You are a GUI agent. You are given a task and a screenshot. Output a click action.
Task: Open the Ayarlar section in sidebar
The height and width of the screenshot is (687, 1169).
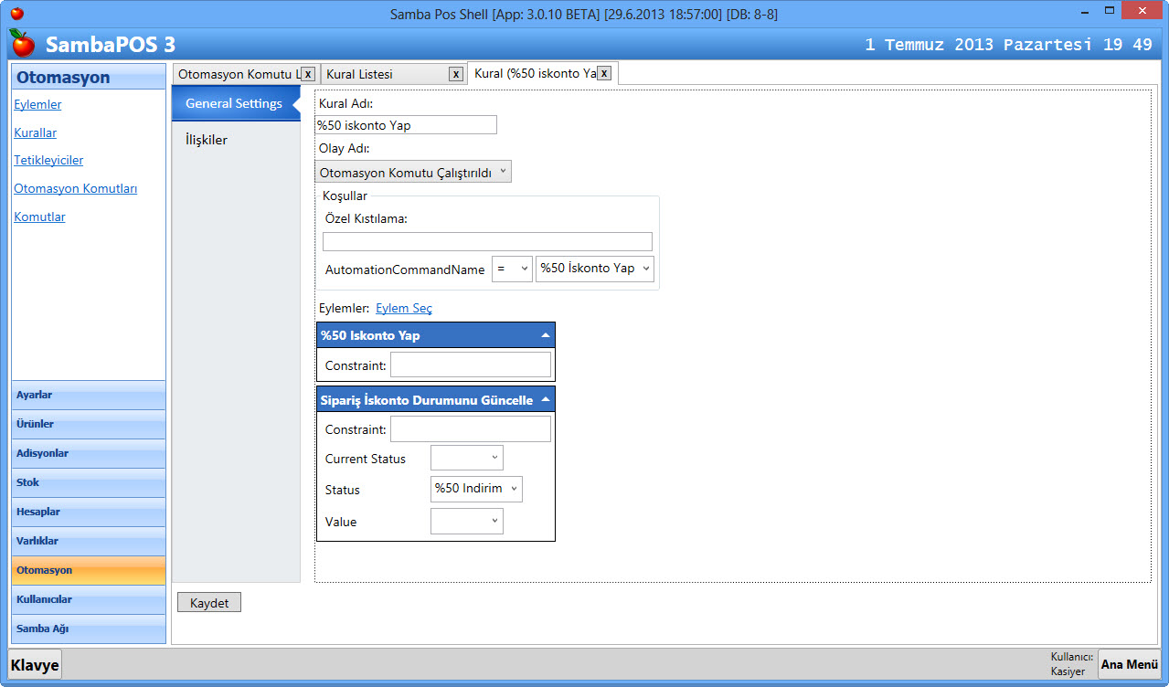click(x=89, y=395)
